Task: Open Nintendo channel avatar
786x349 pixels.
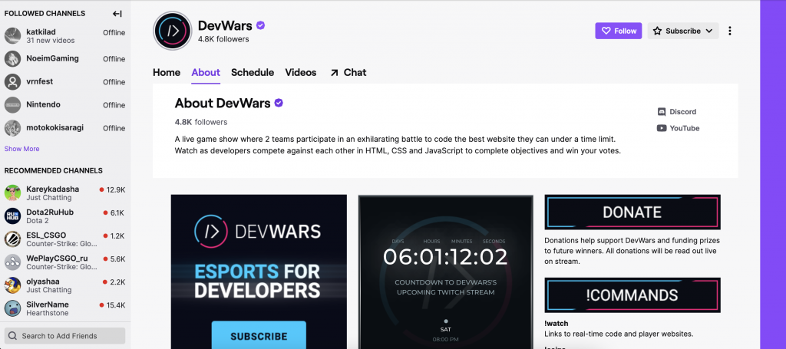Action: coord(12,104)
